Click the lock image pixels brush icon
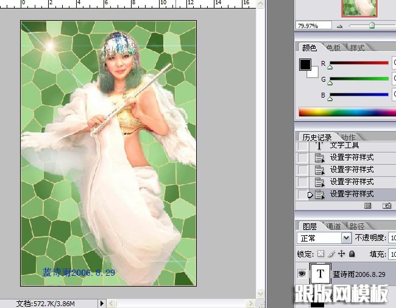The width and height of the screenshot is (396, 308). click(331, 254)
